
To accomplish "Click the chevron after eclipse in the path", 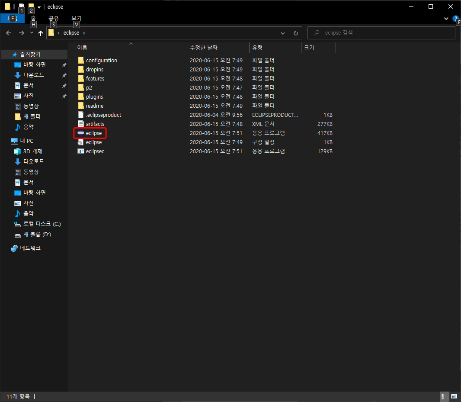I will point(84,33).
